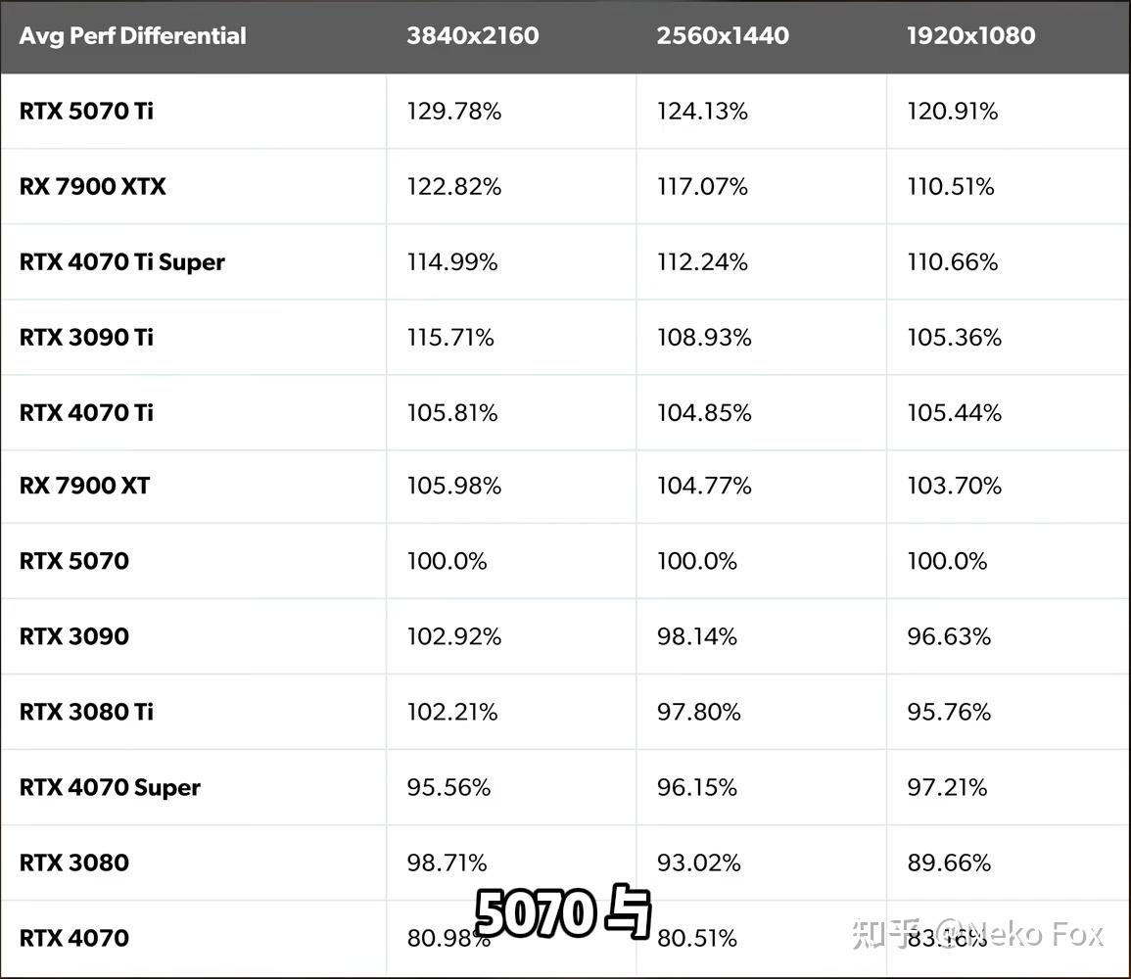The image size is (1131, 979).
Task: Select the 2560x1440 column header
Action: 723,35
